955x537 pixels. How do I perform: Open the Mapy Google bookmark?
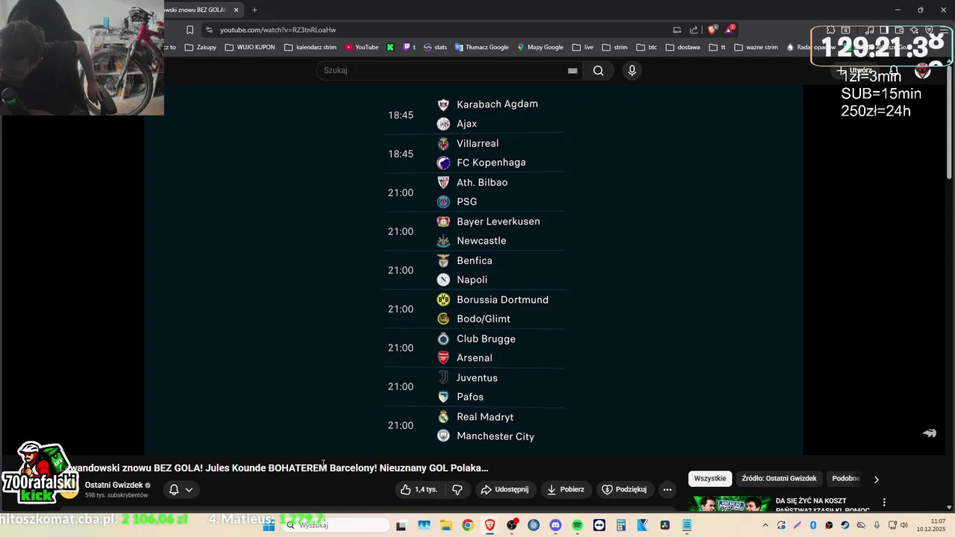pos(540,47)
